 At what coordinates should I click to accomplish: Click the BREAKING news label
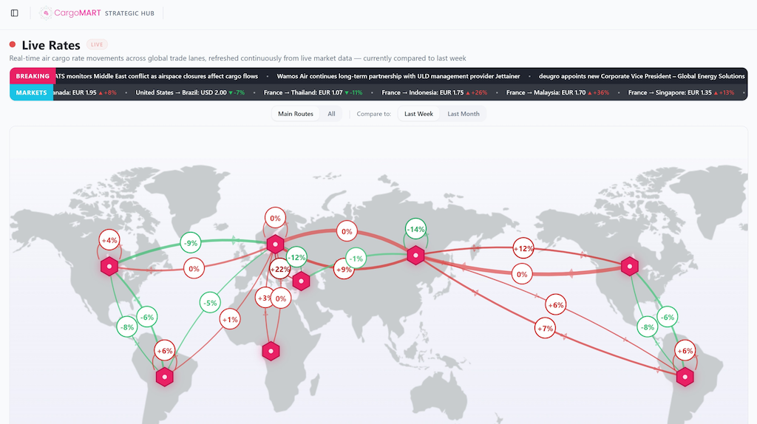(33, 76)
